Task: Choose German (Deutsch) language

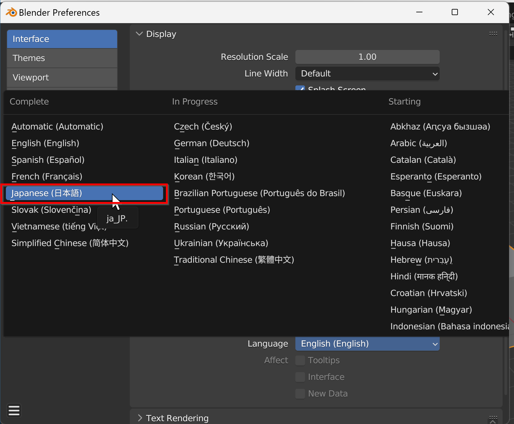Action: click(212, 143)
